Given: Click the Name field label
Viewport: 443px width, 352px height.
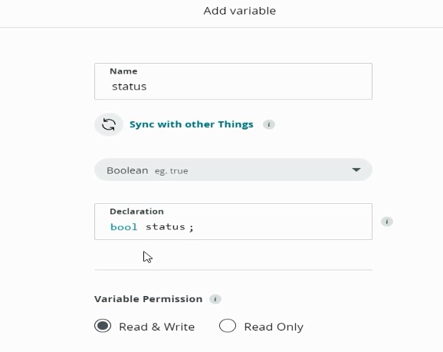Looking at the screenshot, I should pyautogui.click(x=123, y=71).
